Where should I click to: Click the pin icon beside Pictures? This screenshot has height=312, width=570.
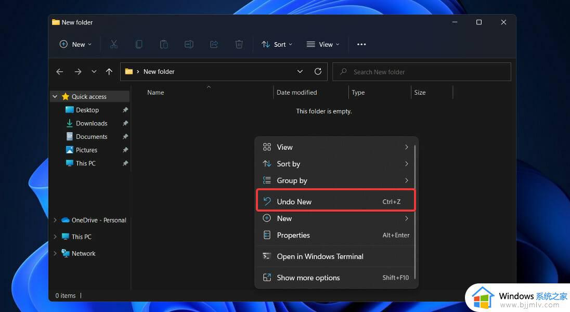point(125,150)
